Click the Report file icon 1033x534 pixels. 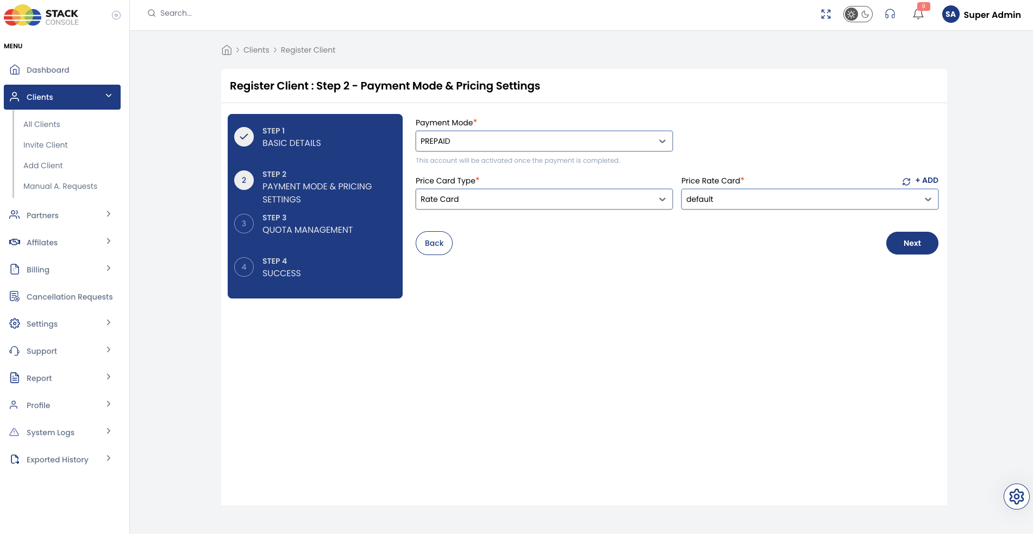(15, 378)
